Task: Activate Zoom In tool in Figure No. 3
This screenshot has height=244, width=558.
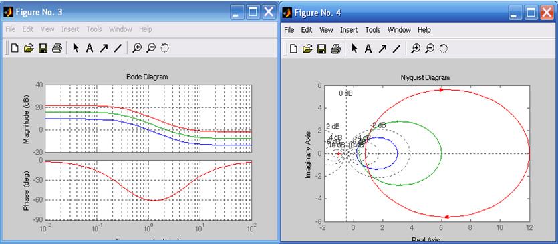Action: [x=136, y=48]
